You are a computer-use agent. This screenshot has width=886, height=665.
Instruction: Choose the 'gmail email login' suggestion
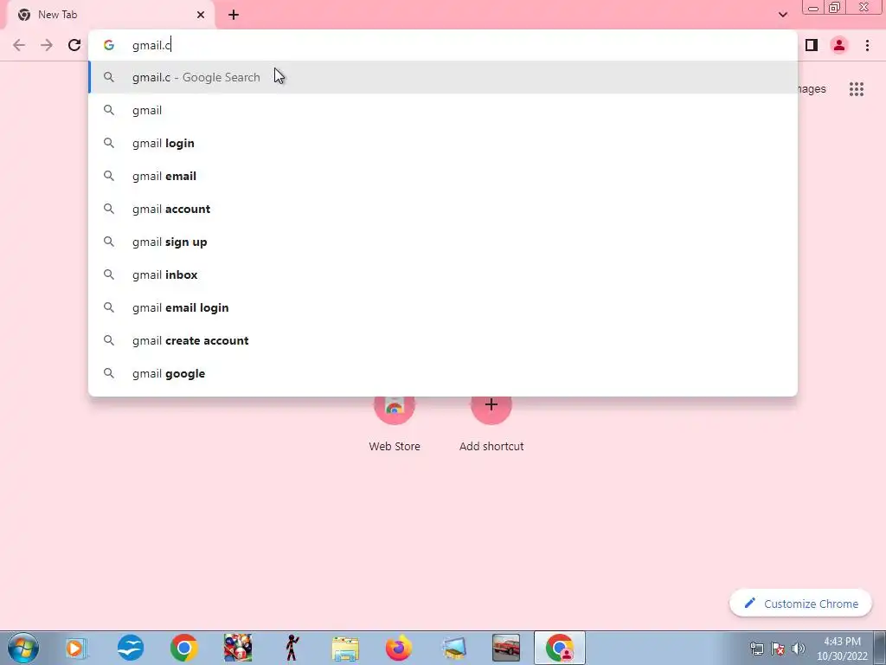[x=443, y=307]
